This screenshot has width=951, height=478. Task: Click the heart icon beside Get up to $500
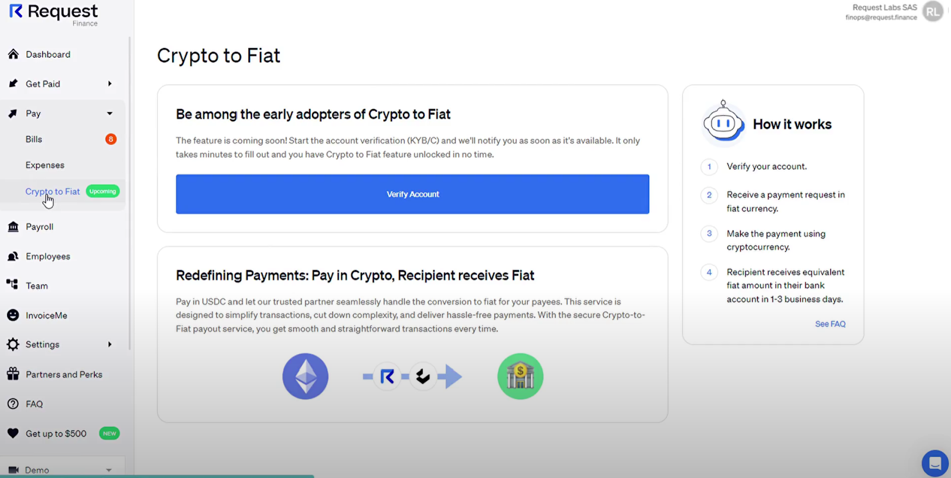(x=13, y=433)
